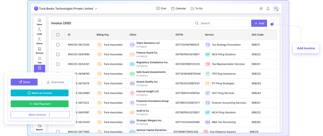Check the row for #INV/25-26/12345
The image size is (323, 136).
click(58, 45)
